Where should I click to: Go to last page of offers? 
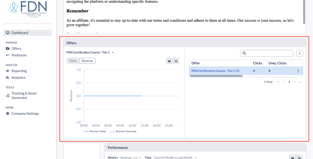300,82
